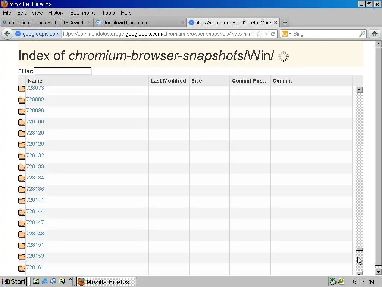Open folder link 728132

pos(35,155)
